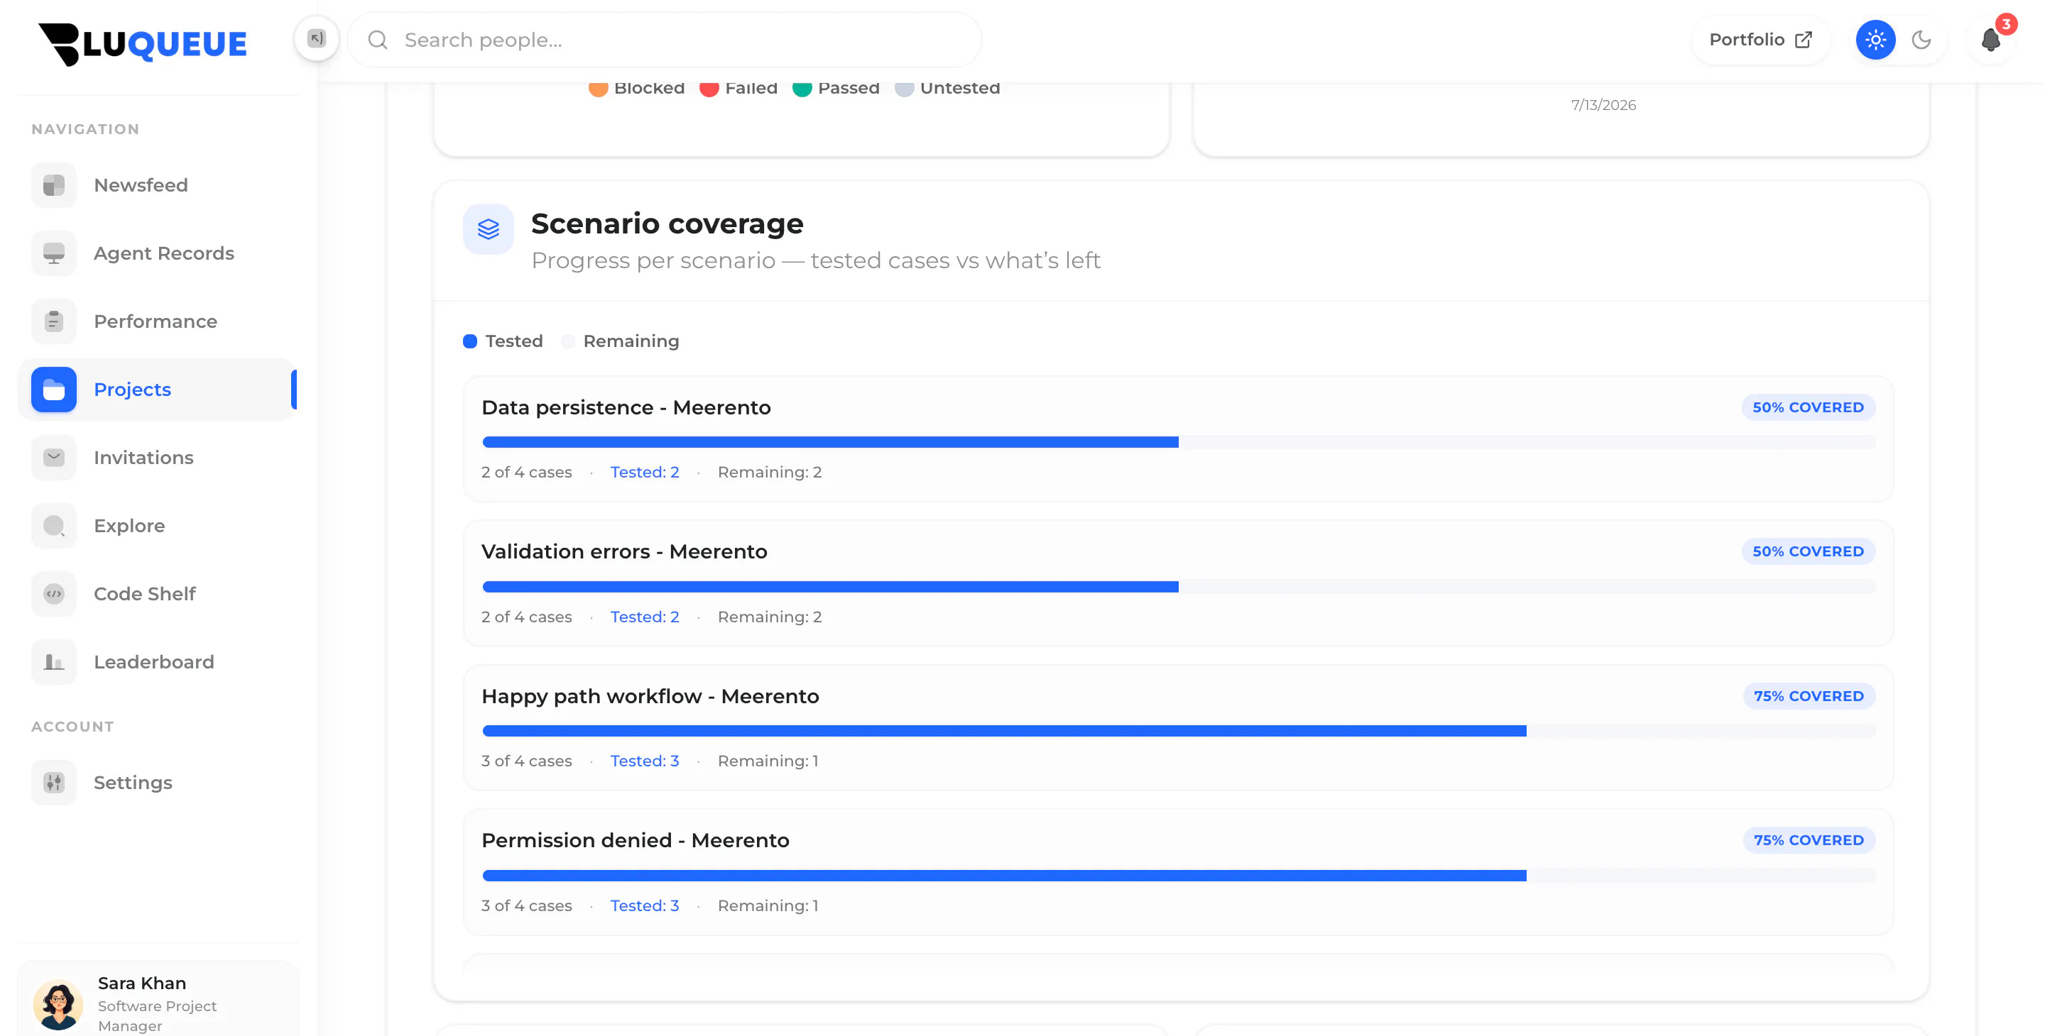Toggle the Failed legend item
2045x1036 pixels.
click(738, 88)
